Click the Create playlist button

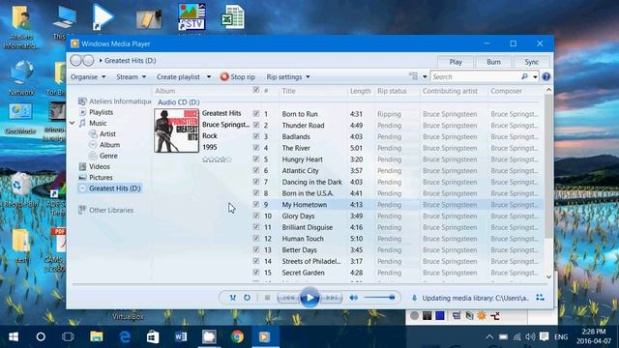point(178,77)
